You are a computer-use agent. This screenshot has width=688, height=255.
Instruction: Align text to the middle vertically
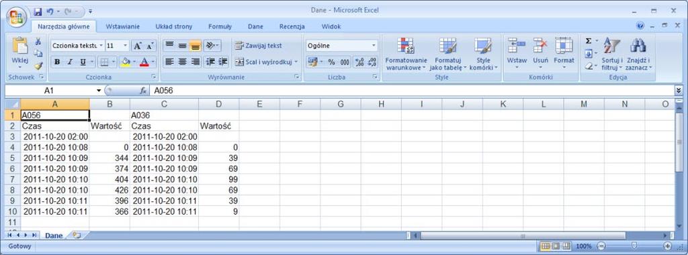[x=182, y=46]
